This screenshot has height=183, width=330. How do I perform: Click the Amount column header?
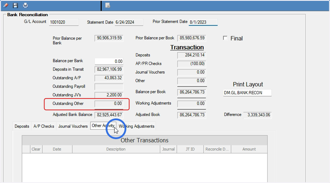pyautogui.click(x=249, y=149)
